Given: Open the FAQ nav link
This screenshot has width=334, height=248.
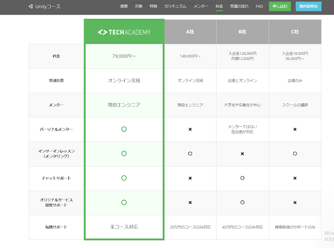Looking at the screenshot, I should (259, 6).
